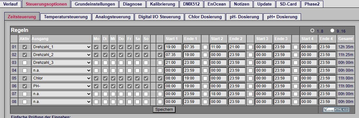Click rule number 05 cell
This screenshot has width=359, height=118.
pyautogui.click(x=14, y=78)
